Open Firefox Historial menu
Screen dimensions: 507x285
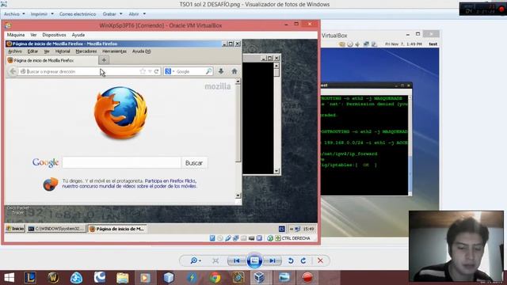63,51
